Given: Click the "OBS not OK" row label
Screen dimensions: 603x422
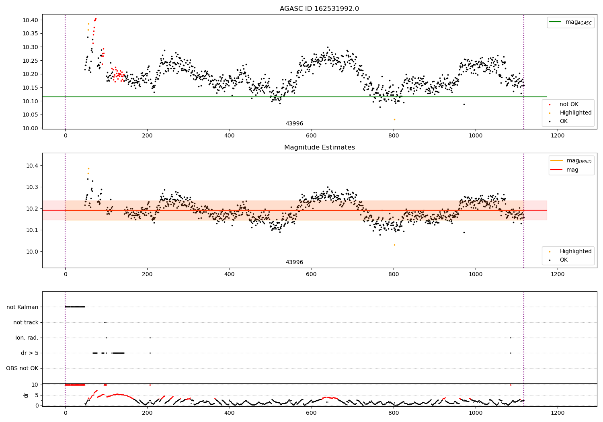Looking at the screenshot, I should click(x=22, y=368).
